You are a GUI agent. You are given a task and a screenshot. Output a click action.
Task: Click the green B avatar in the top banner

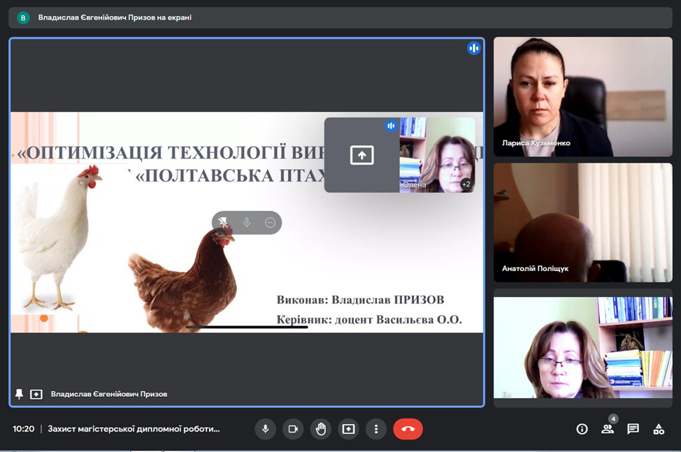click(x=23, y=17)
